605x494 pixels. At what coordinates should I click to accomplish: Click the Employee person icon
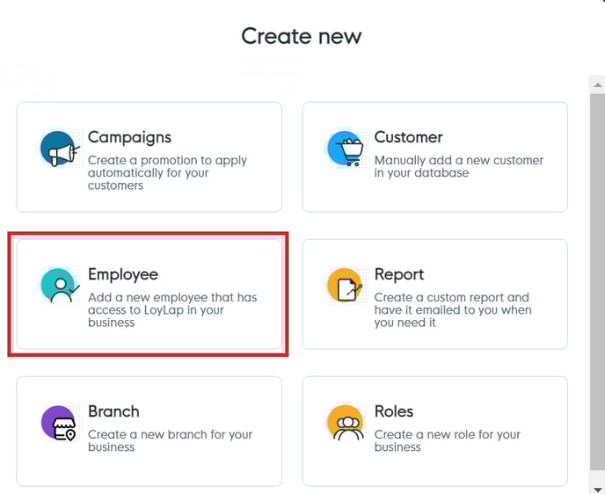(x=59, y=287)
